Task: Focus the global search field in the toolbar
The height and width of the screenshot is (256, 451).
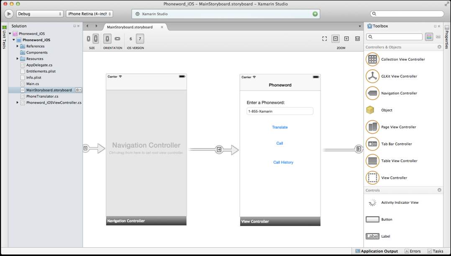Action: [x=407, y=14]
